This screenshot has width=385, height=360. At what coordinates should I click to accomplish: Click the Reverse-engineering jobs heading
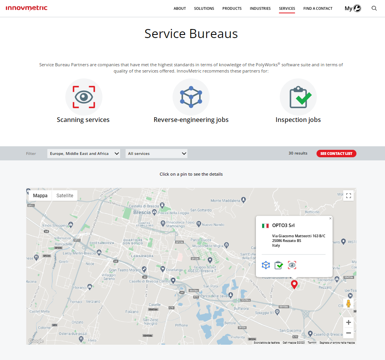pos(191,120)
